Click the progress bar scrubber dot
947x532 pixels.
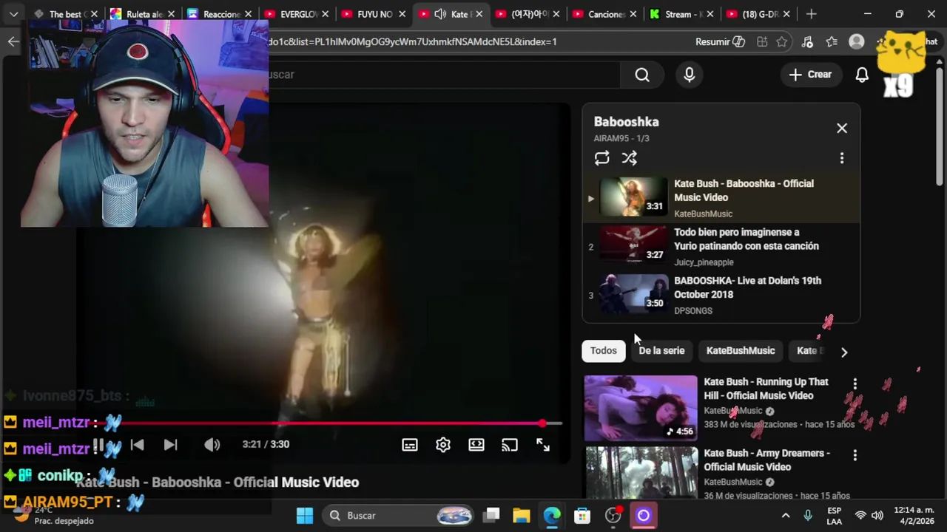click(x=542, y=423)
